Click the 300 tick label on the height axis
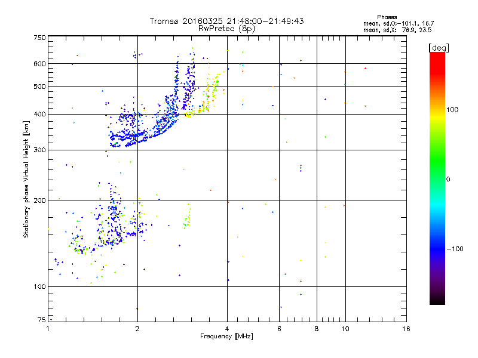The width and height of the screenshot is (478, 358). (x=39, y=150)
